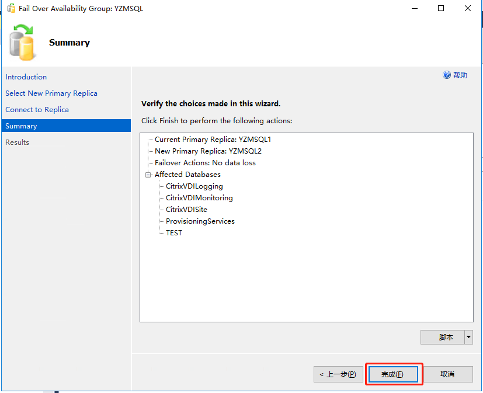
Task: Open the script button dropdown arrow
Action: (468, 337)
